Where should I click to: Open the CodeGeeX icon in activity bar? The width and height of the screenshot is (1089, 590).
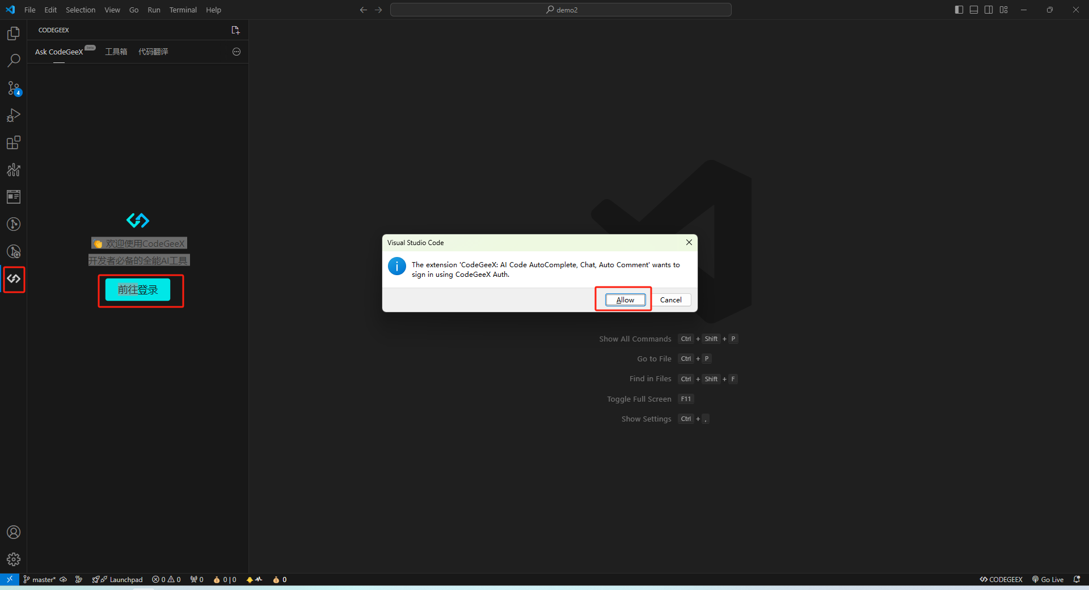[x=14, y=279]
